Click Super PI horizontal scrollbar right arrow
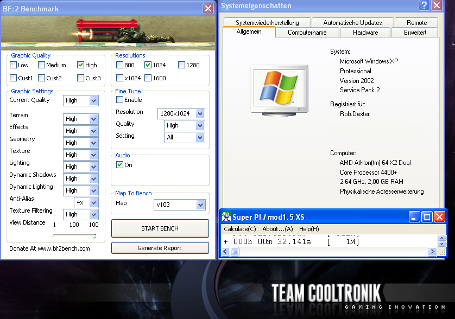 [432, 251]
